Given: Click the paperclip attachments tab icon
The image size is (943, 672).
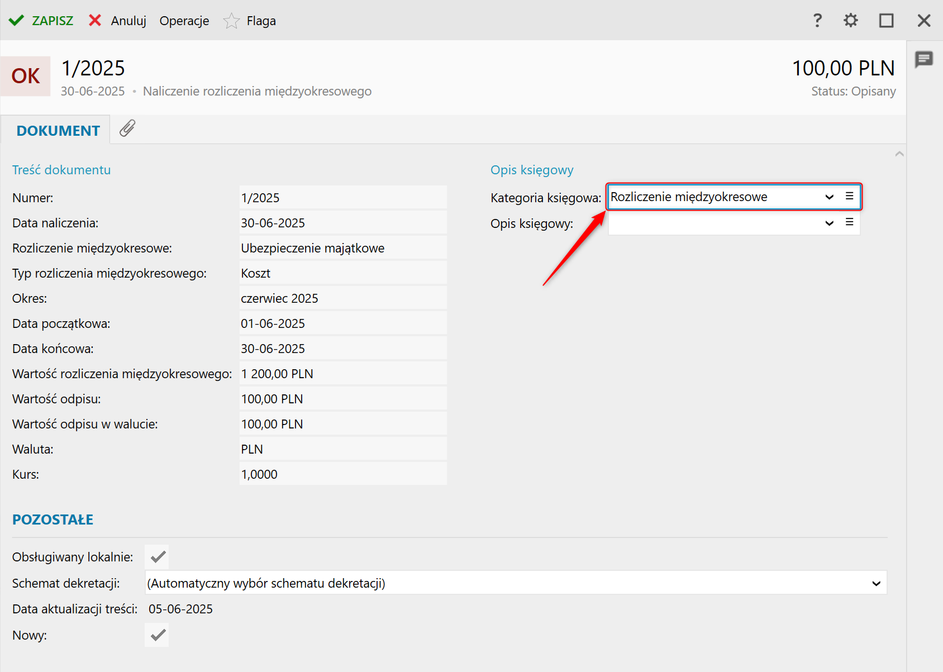Looking at the screenshot, I should (x=127, y=128).
